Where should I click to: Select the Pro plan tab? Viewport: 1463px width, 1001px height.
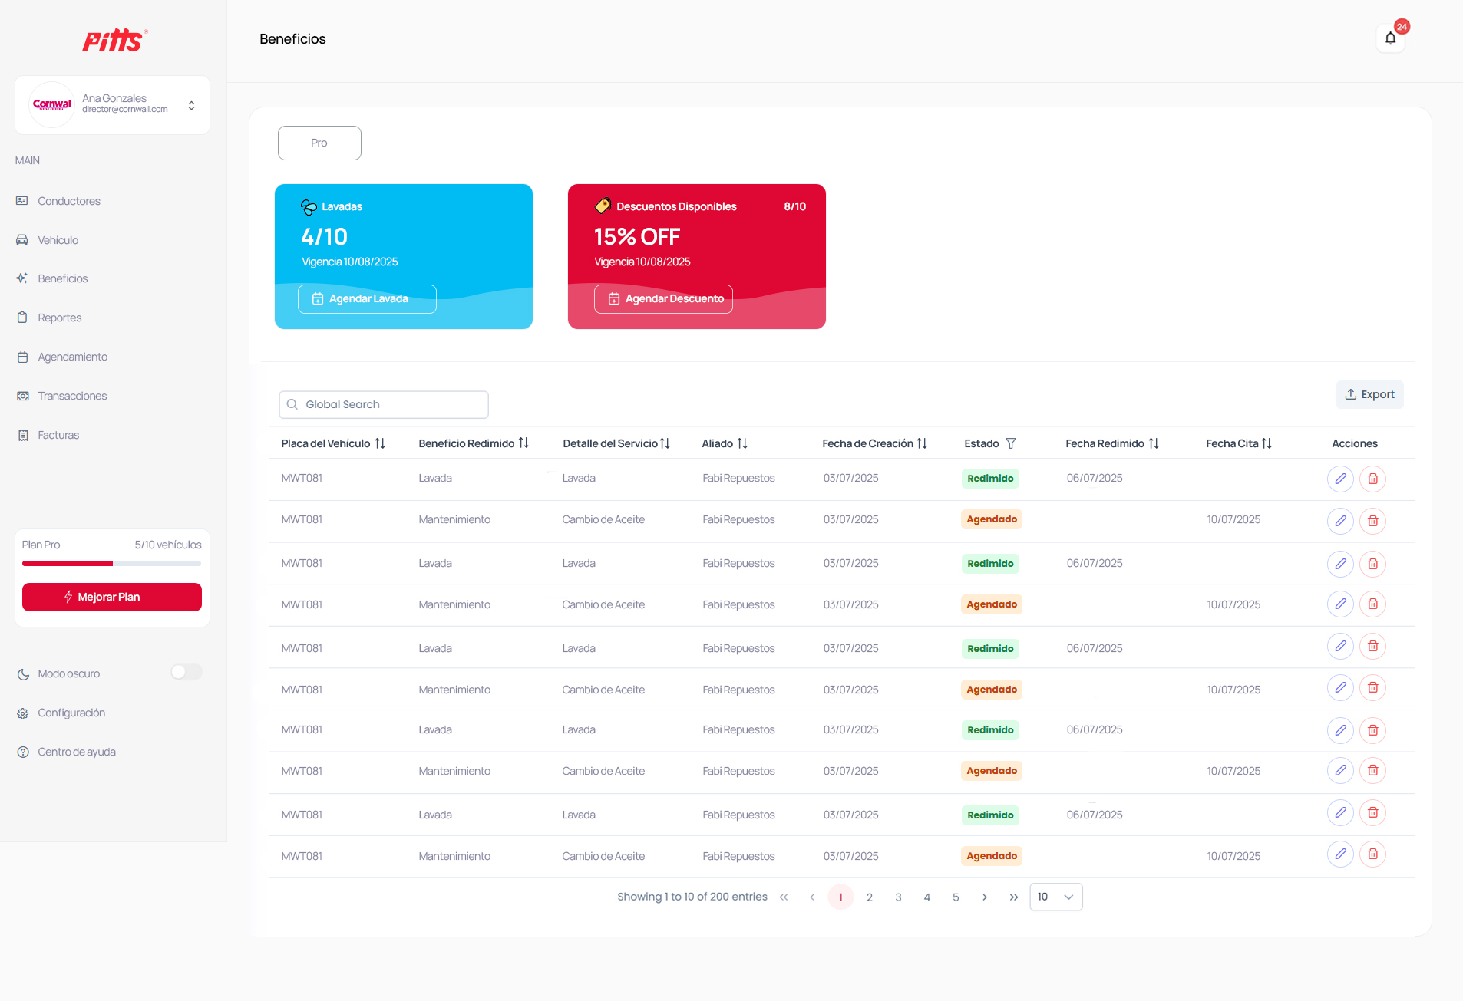pos(319,143)
